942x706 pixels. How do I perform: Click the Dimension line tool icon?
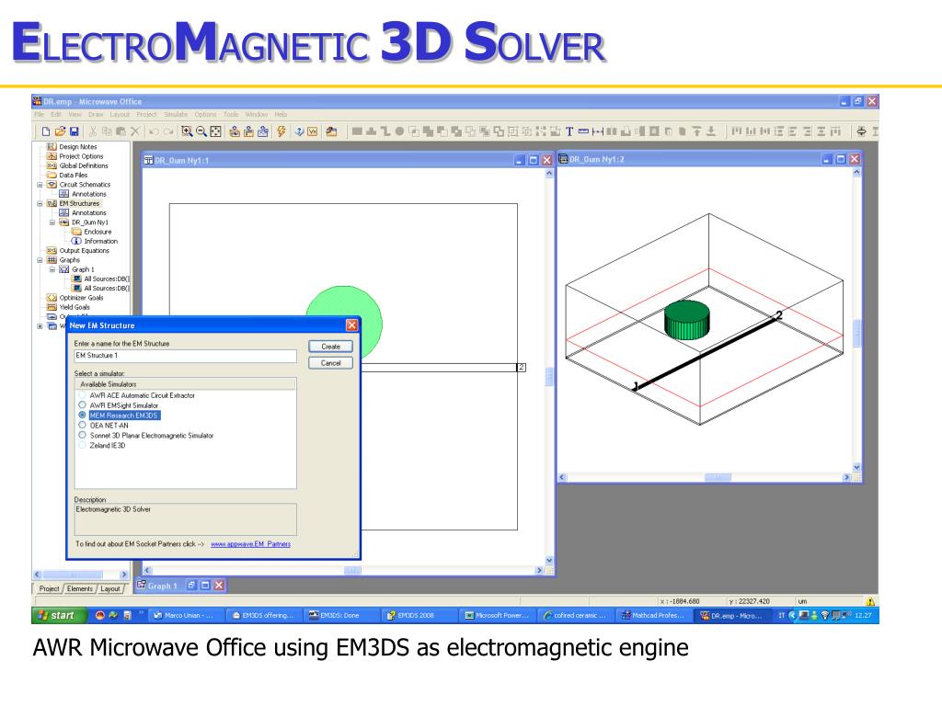coord(597,131)
